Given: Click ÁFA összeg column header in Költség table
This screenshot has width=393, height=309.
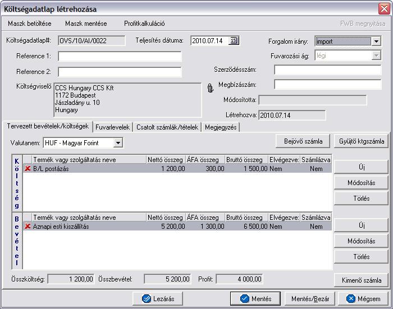Looking at the screenshot, I should [x=205, y=159].
